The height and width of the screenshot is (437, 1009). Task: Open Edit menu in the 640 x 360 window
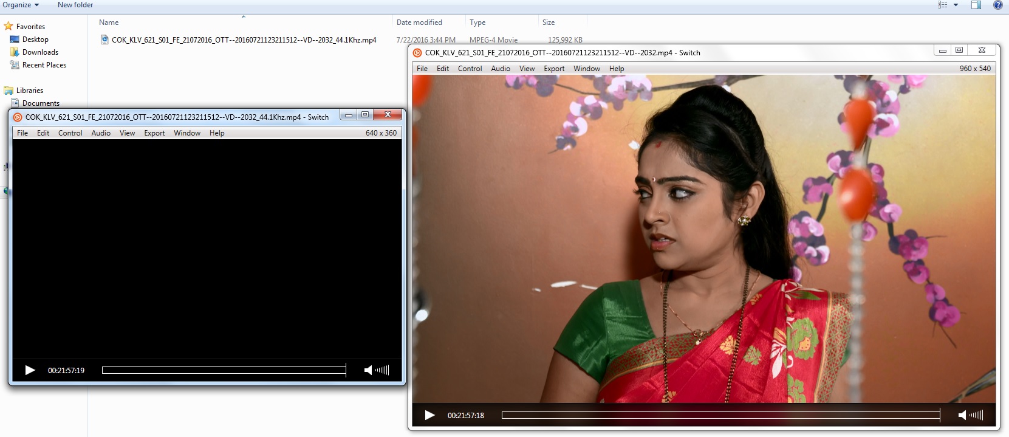coord(43,133)
